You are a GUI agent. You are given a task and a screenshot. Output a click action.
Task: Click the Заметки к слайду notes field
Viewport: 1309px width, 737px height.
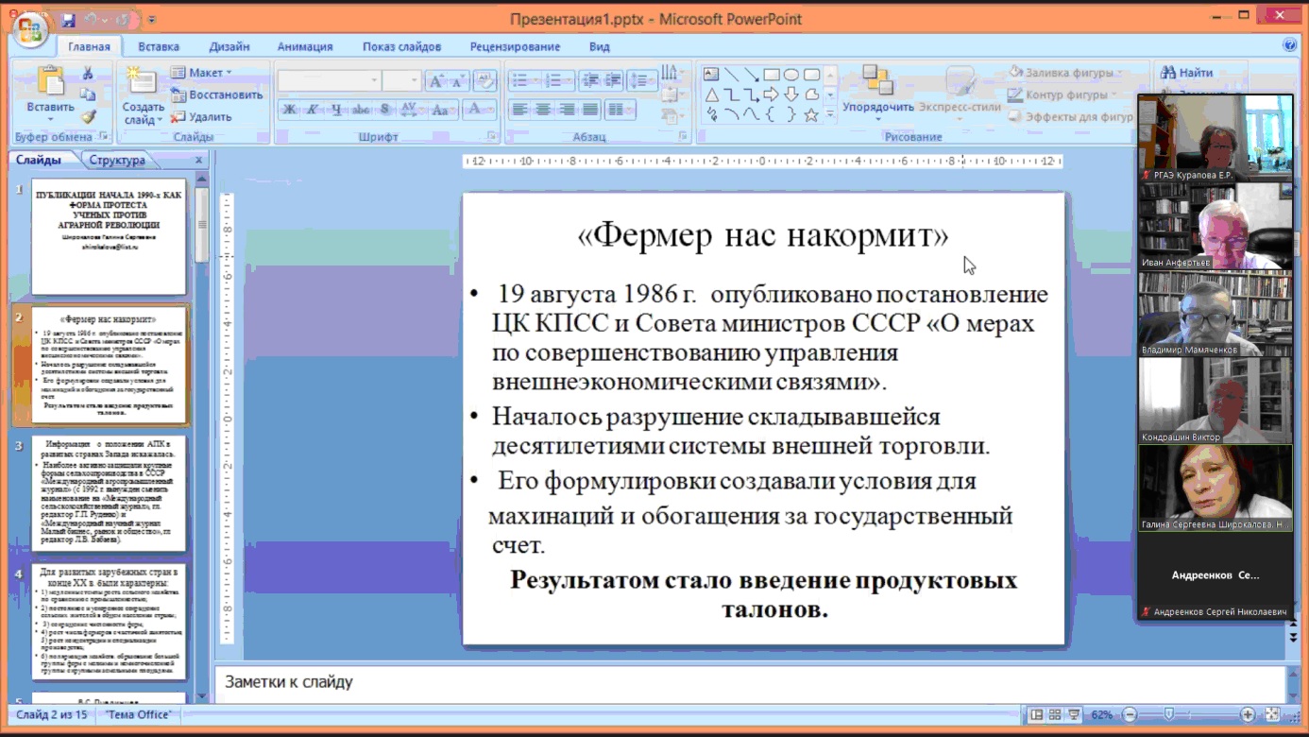751,683
